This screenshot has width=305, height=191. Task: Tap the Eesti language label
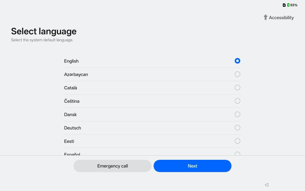tap(69, 141)
